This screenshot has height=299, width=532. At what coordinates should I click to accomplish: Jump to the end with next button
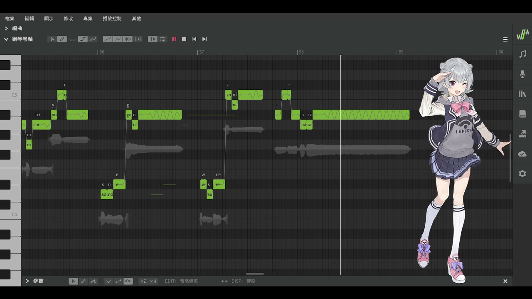pos(204,39)
